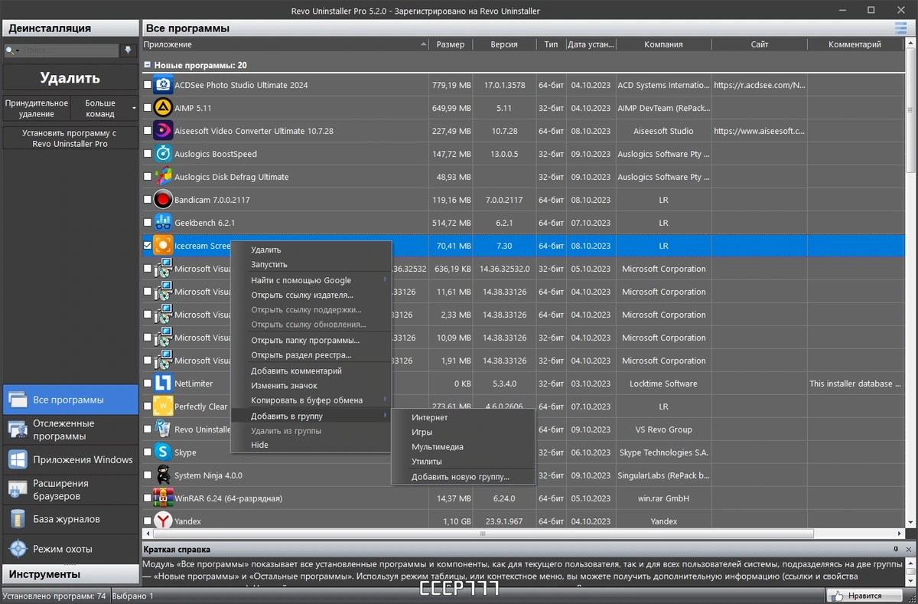Viewport: 918px width, 604px height.
Task: Sort by Размер column header
Action: tap(451, 44)
